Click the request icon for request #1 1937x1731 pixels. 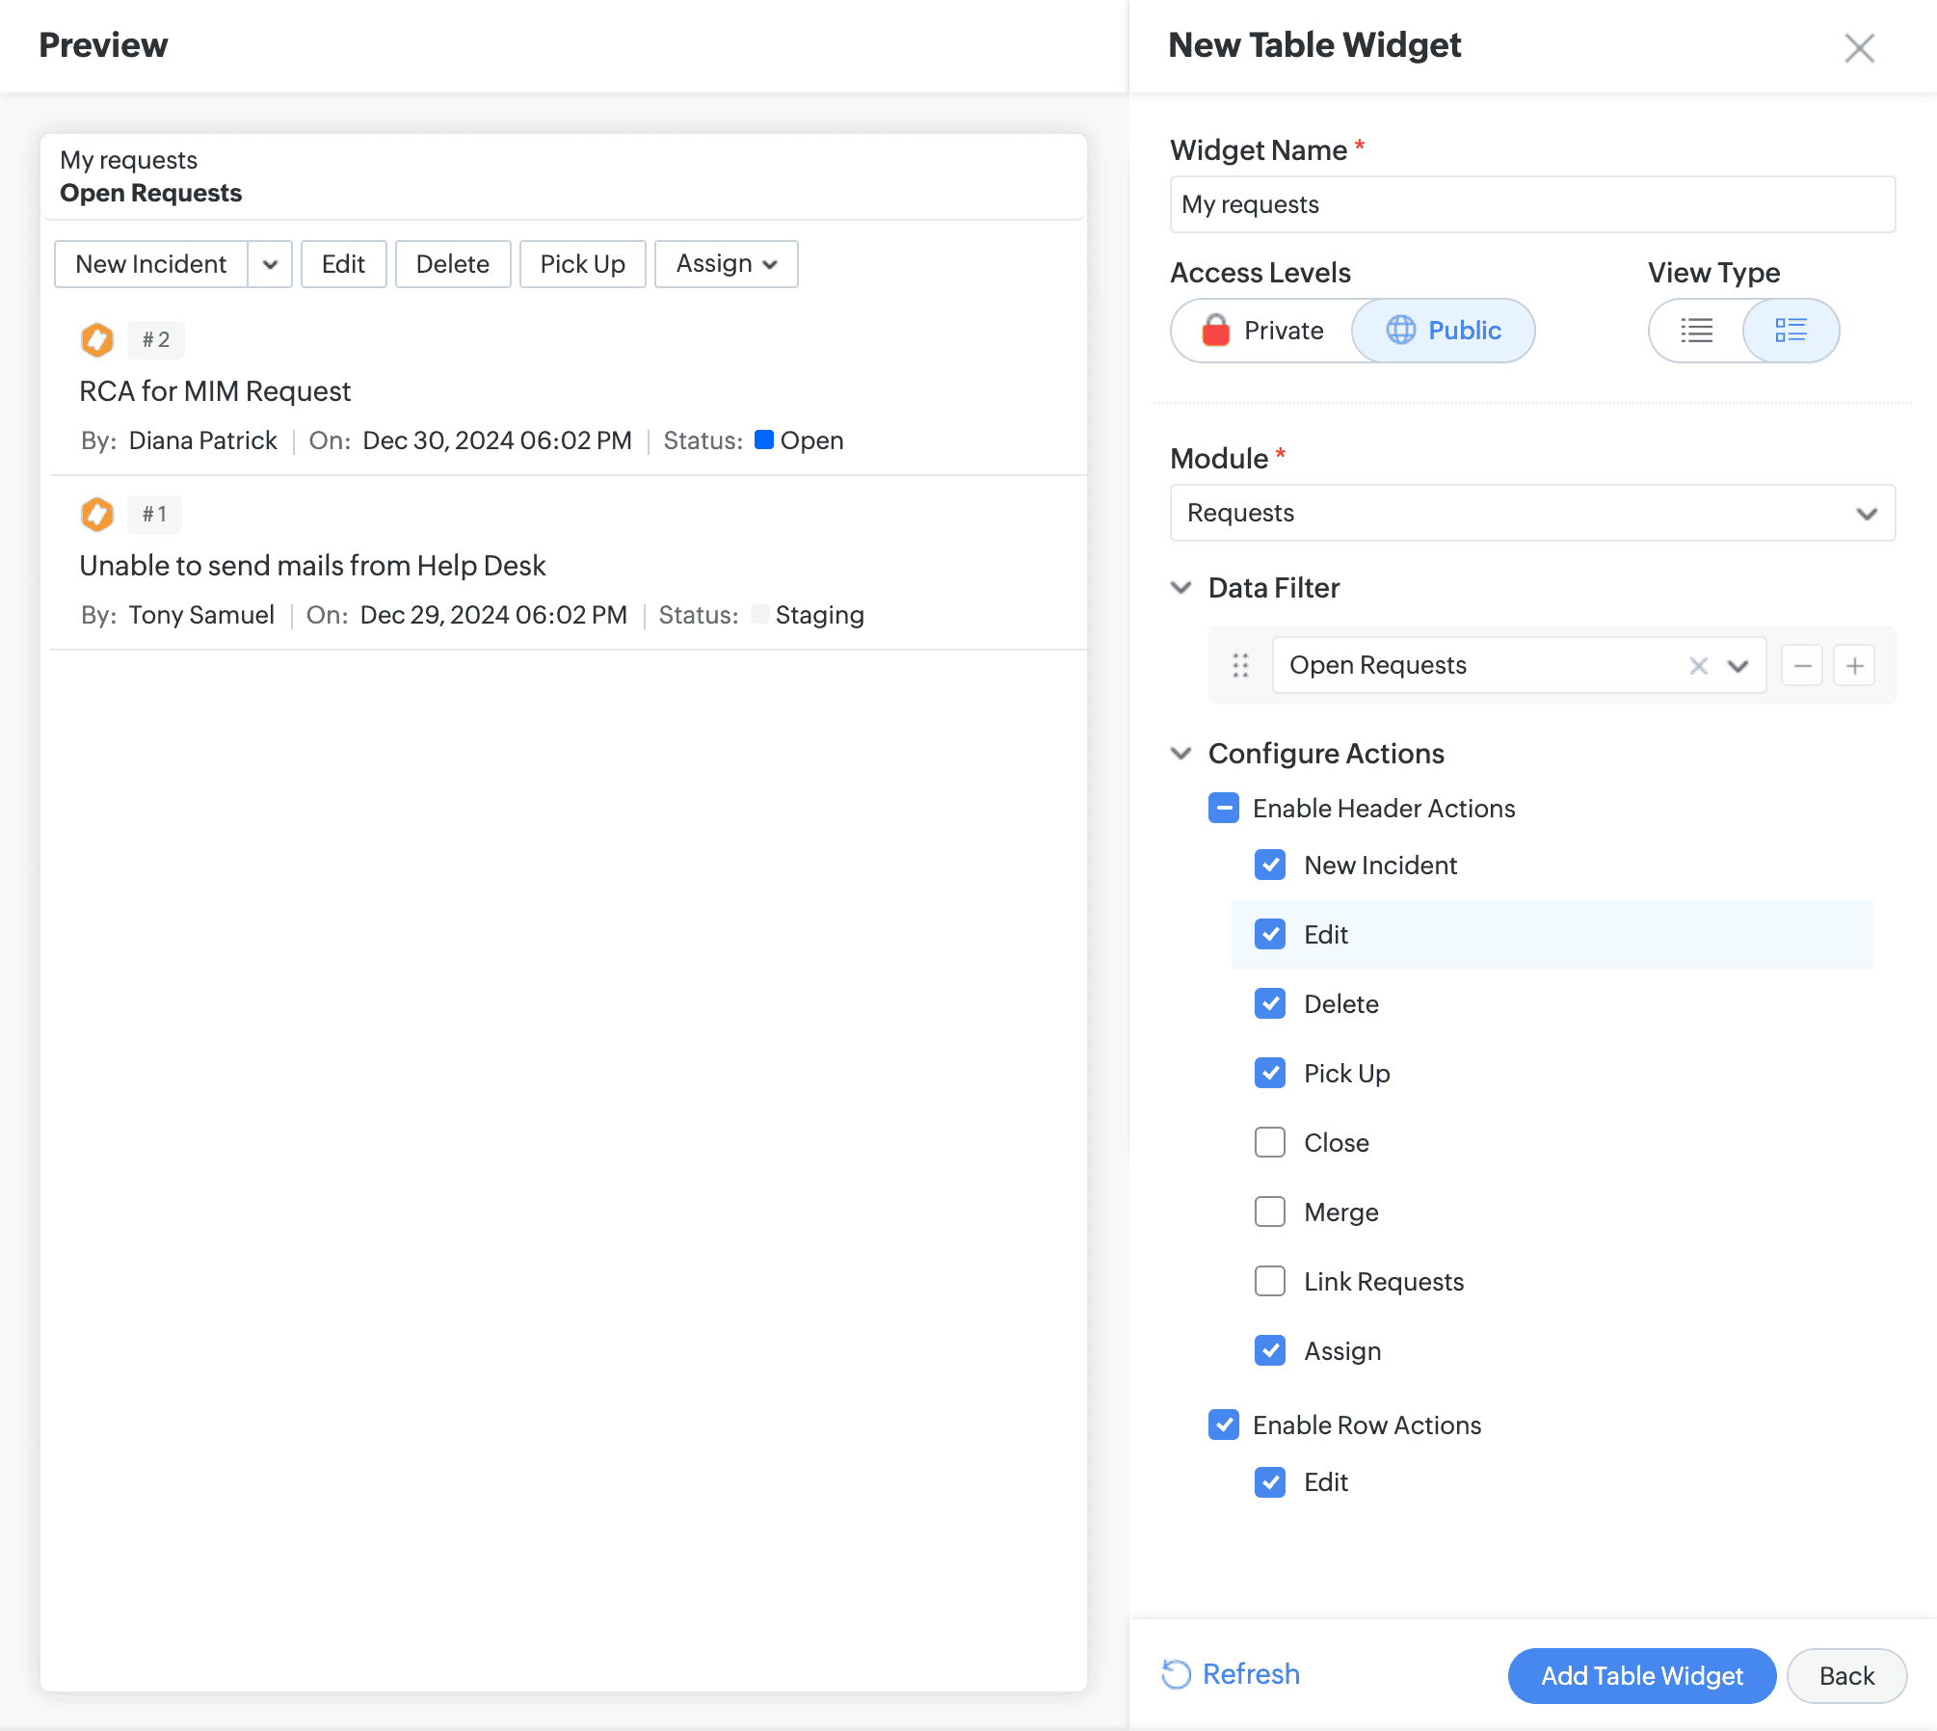[x=97, y=514]
